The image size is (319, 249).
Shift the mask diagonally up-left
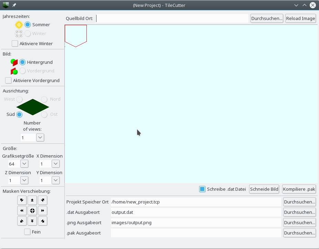point(22,200)
